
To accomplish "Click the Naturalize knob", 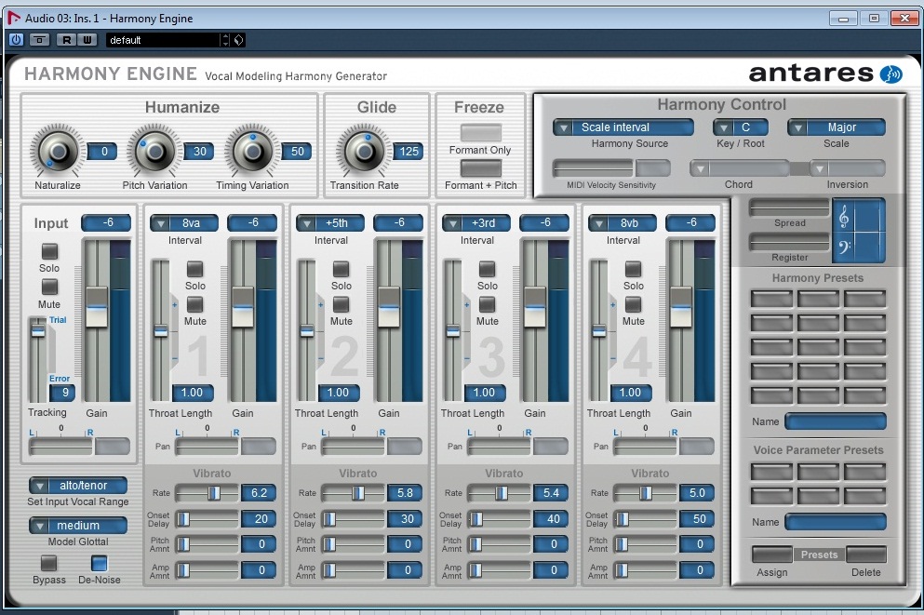I will click(x=57, y=152).
